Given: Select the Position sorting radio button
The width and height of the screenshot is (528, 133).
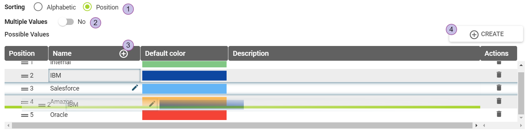Looking at the screenshot, I should [x=87, y=7].
